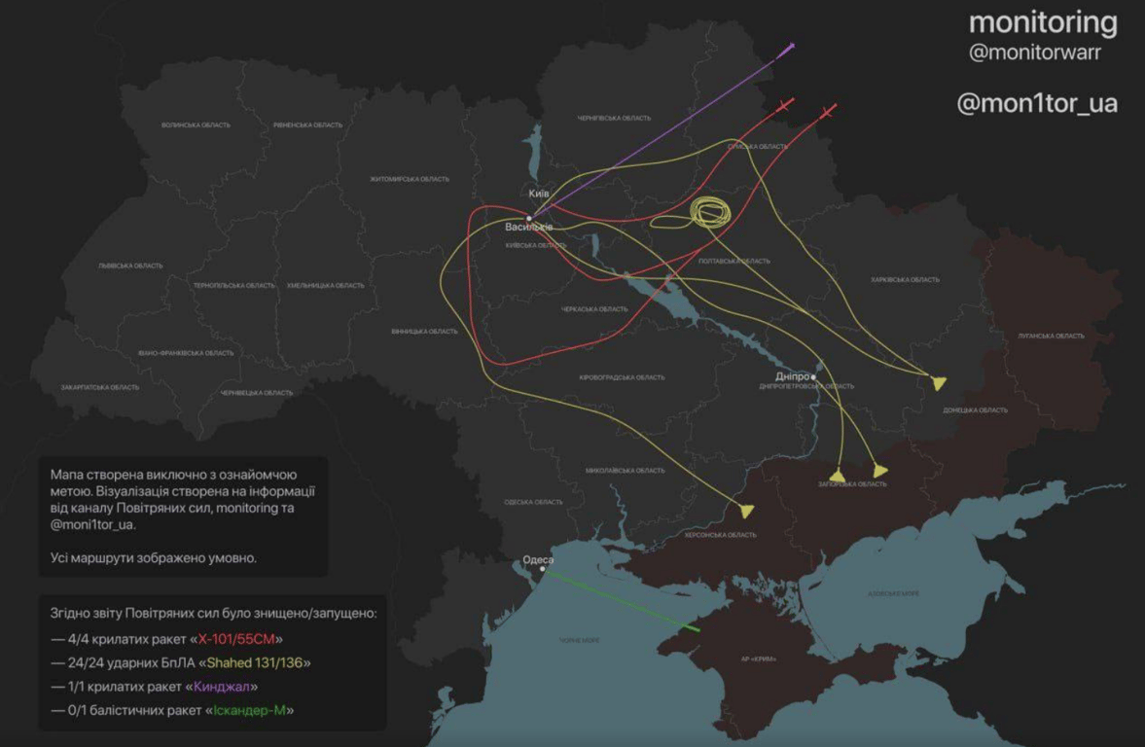The image size is (1145, 747).
Task: Click the green «Іскандер-М» legend text
Action: pyautogui.click(x=249, y=710)
